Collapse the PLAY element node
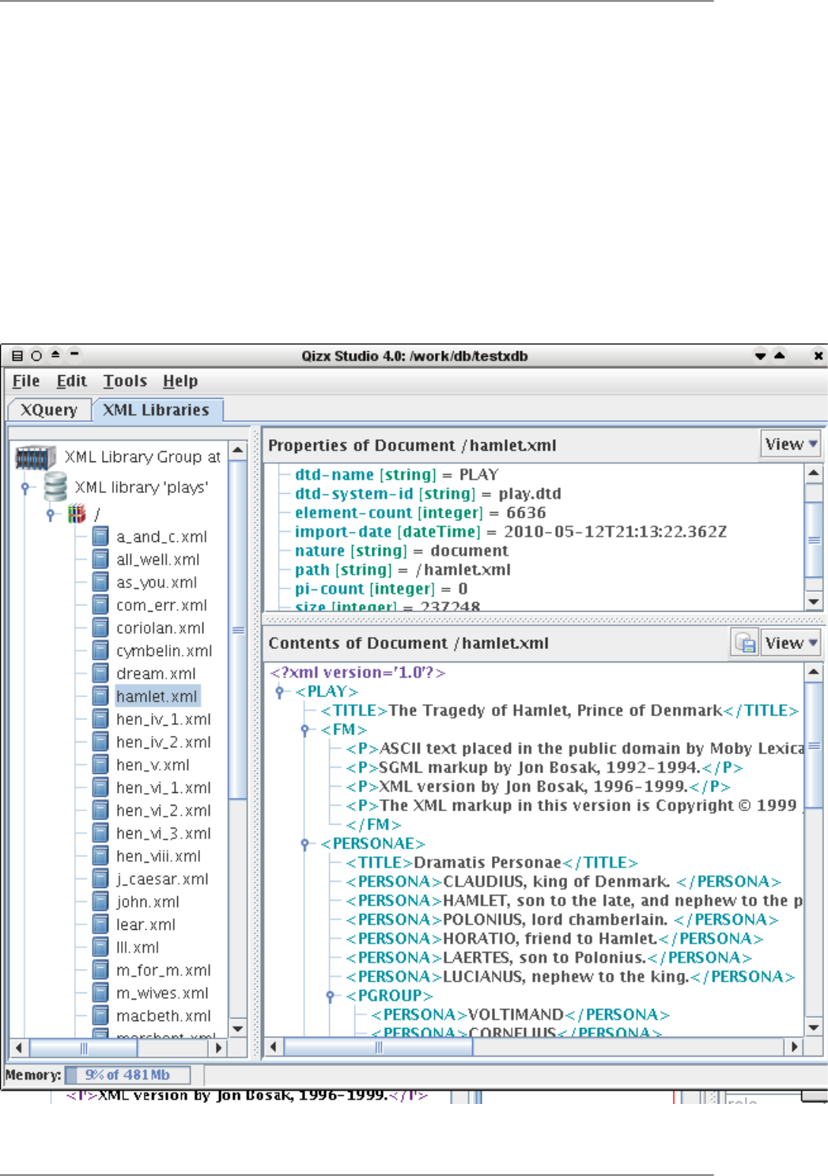 click(x=279, y=692)
